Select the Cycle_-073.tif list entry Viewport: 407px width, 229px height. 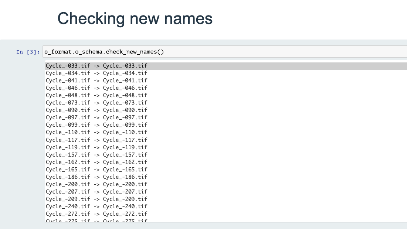coord(96,103)
